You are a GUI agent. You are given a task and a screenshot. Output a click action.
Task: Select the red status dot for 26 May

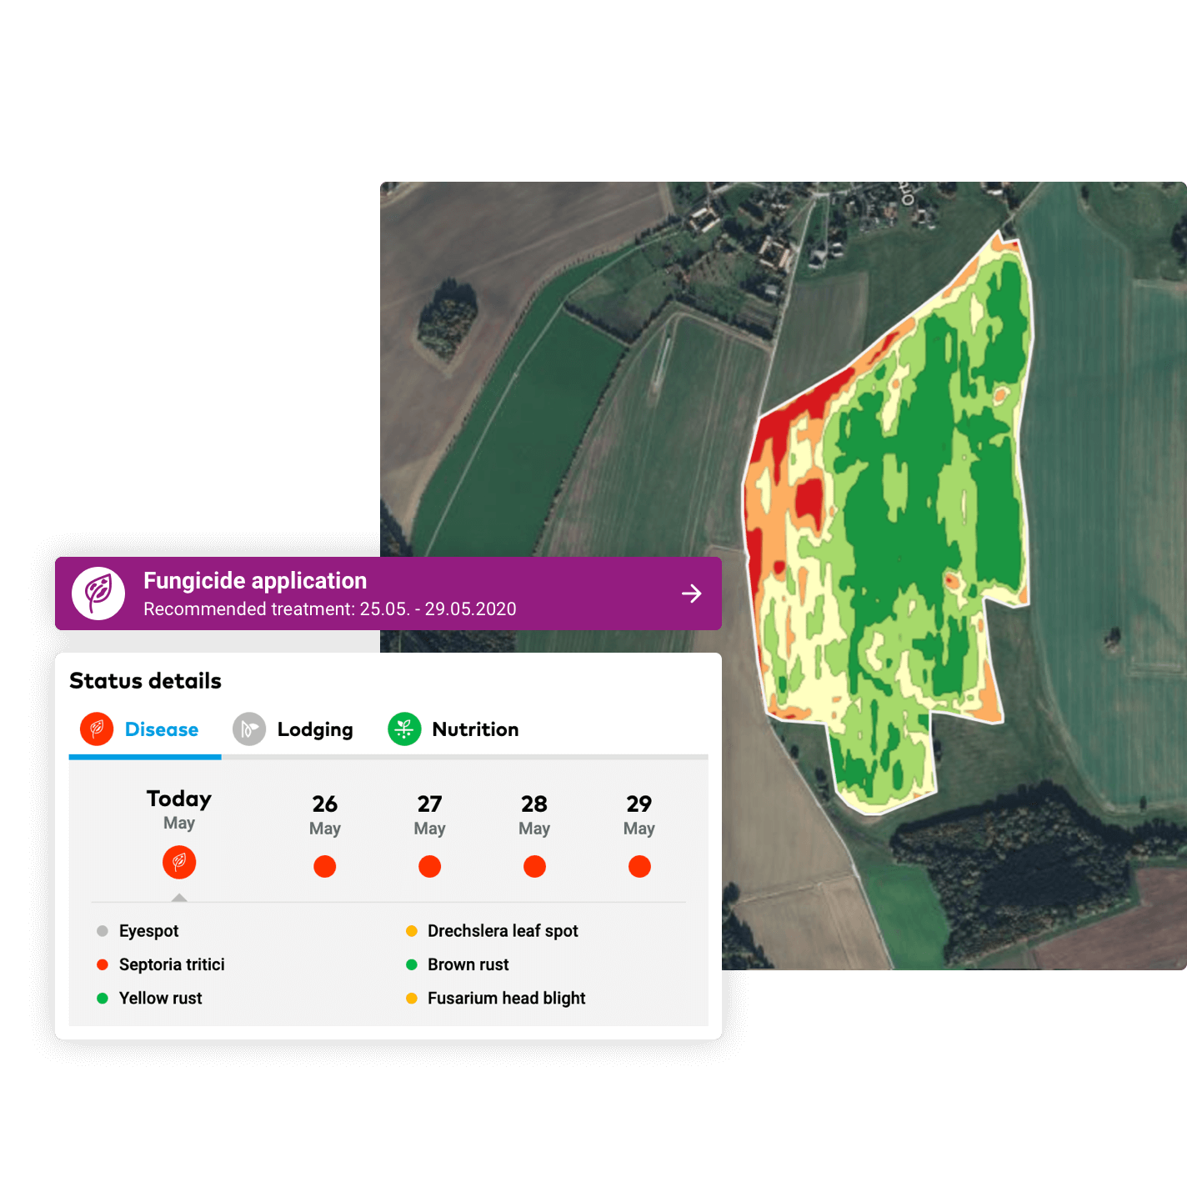click(x=324, y=867)
